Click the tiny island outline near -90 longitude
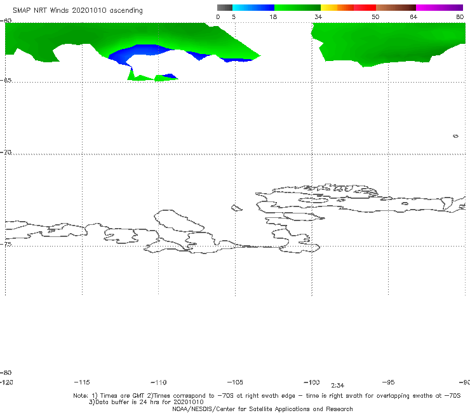The height and width of the screenshot is (413, 470). [x=455, y=136]
